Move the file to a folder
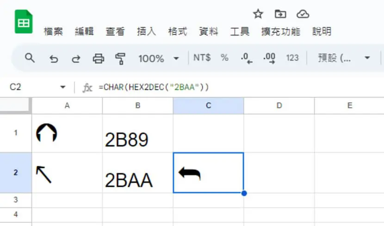 (x=280, y=14)
